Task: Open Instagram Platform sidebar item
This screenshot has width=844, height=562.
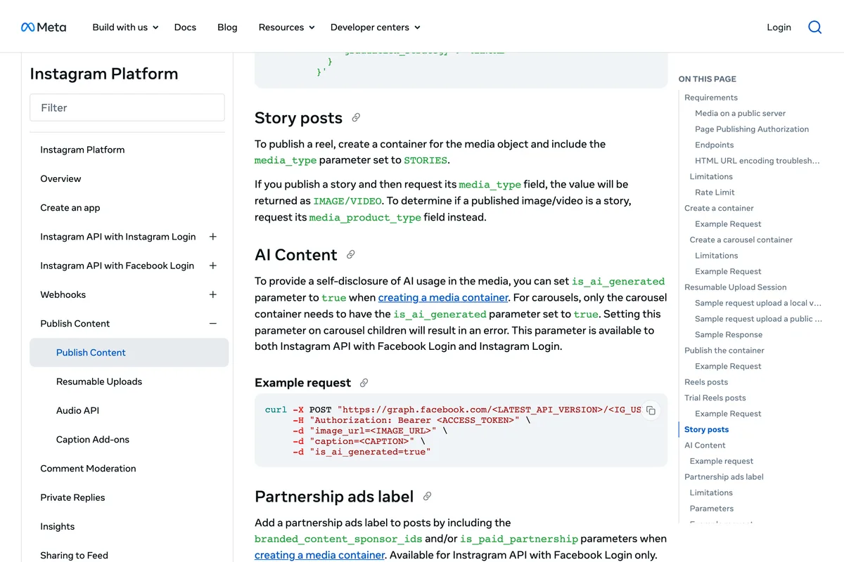Action: point(82,150)
